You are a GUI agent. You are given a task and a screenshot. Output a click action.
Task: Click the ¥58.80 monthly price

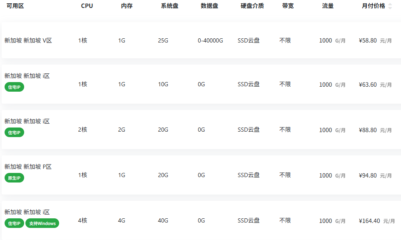tap(368, 40)
